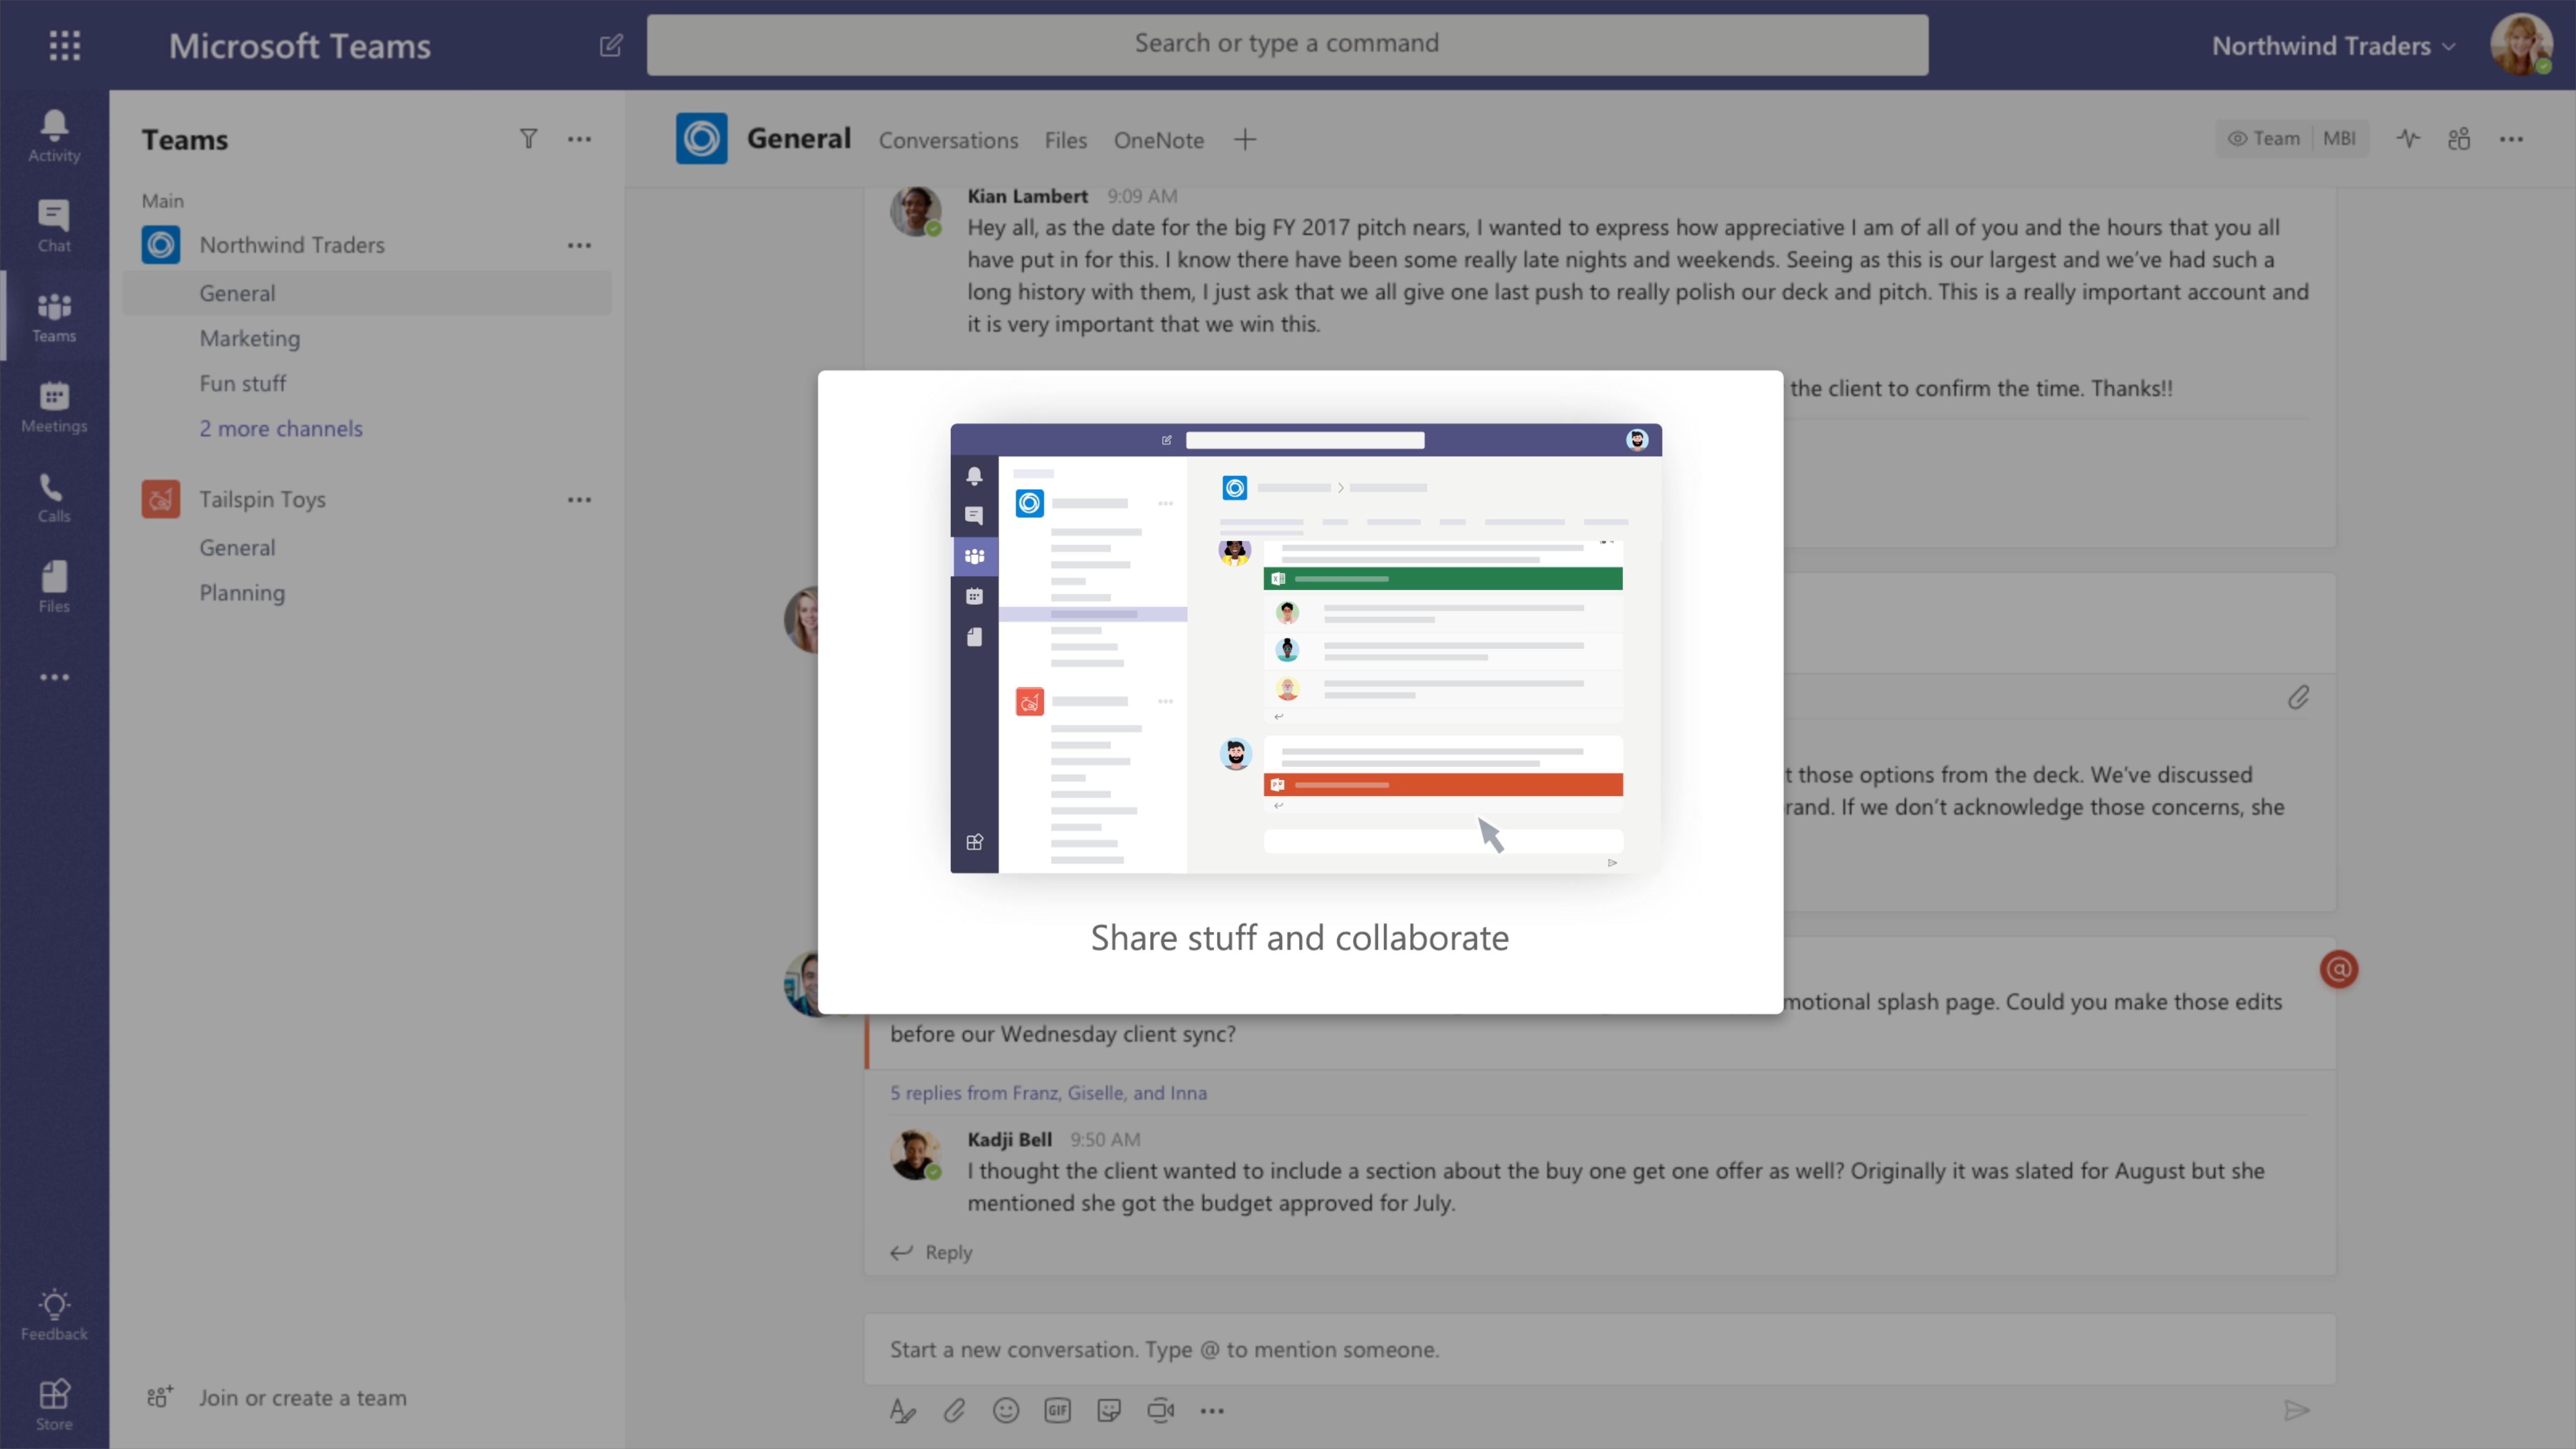The height and width of the screenshot is (1449, 2576).
Task: Click the Format text icon in compose bar
Action: (902, 1410)
